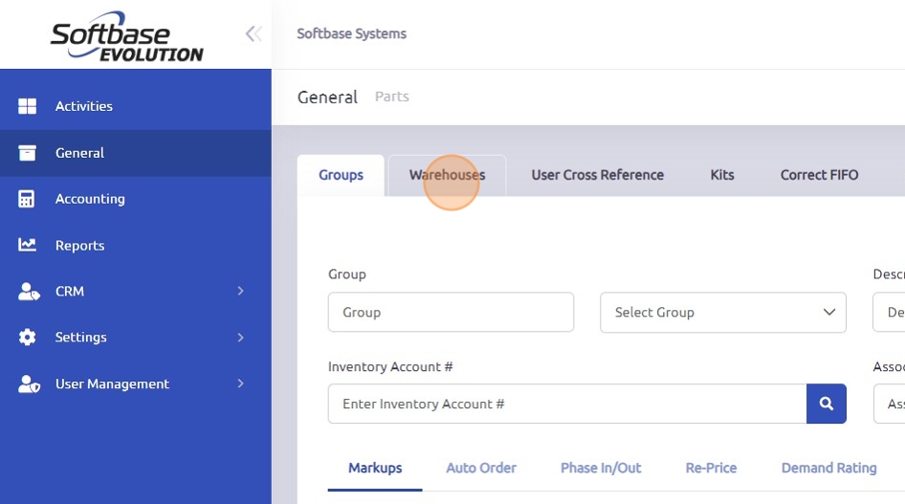Open CRM in the sidebar
Viewport: 905px width, 504px height.
136,292
